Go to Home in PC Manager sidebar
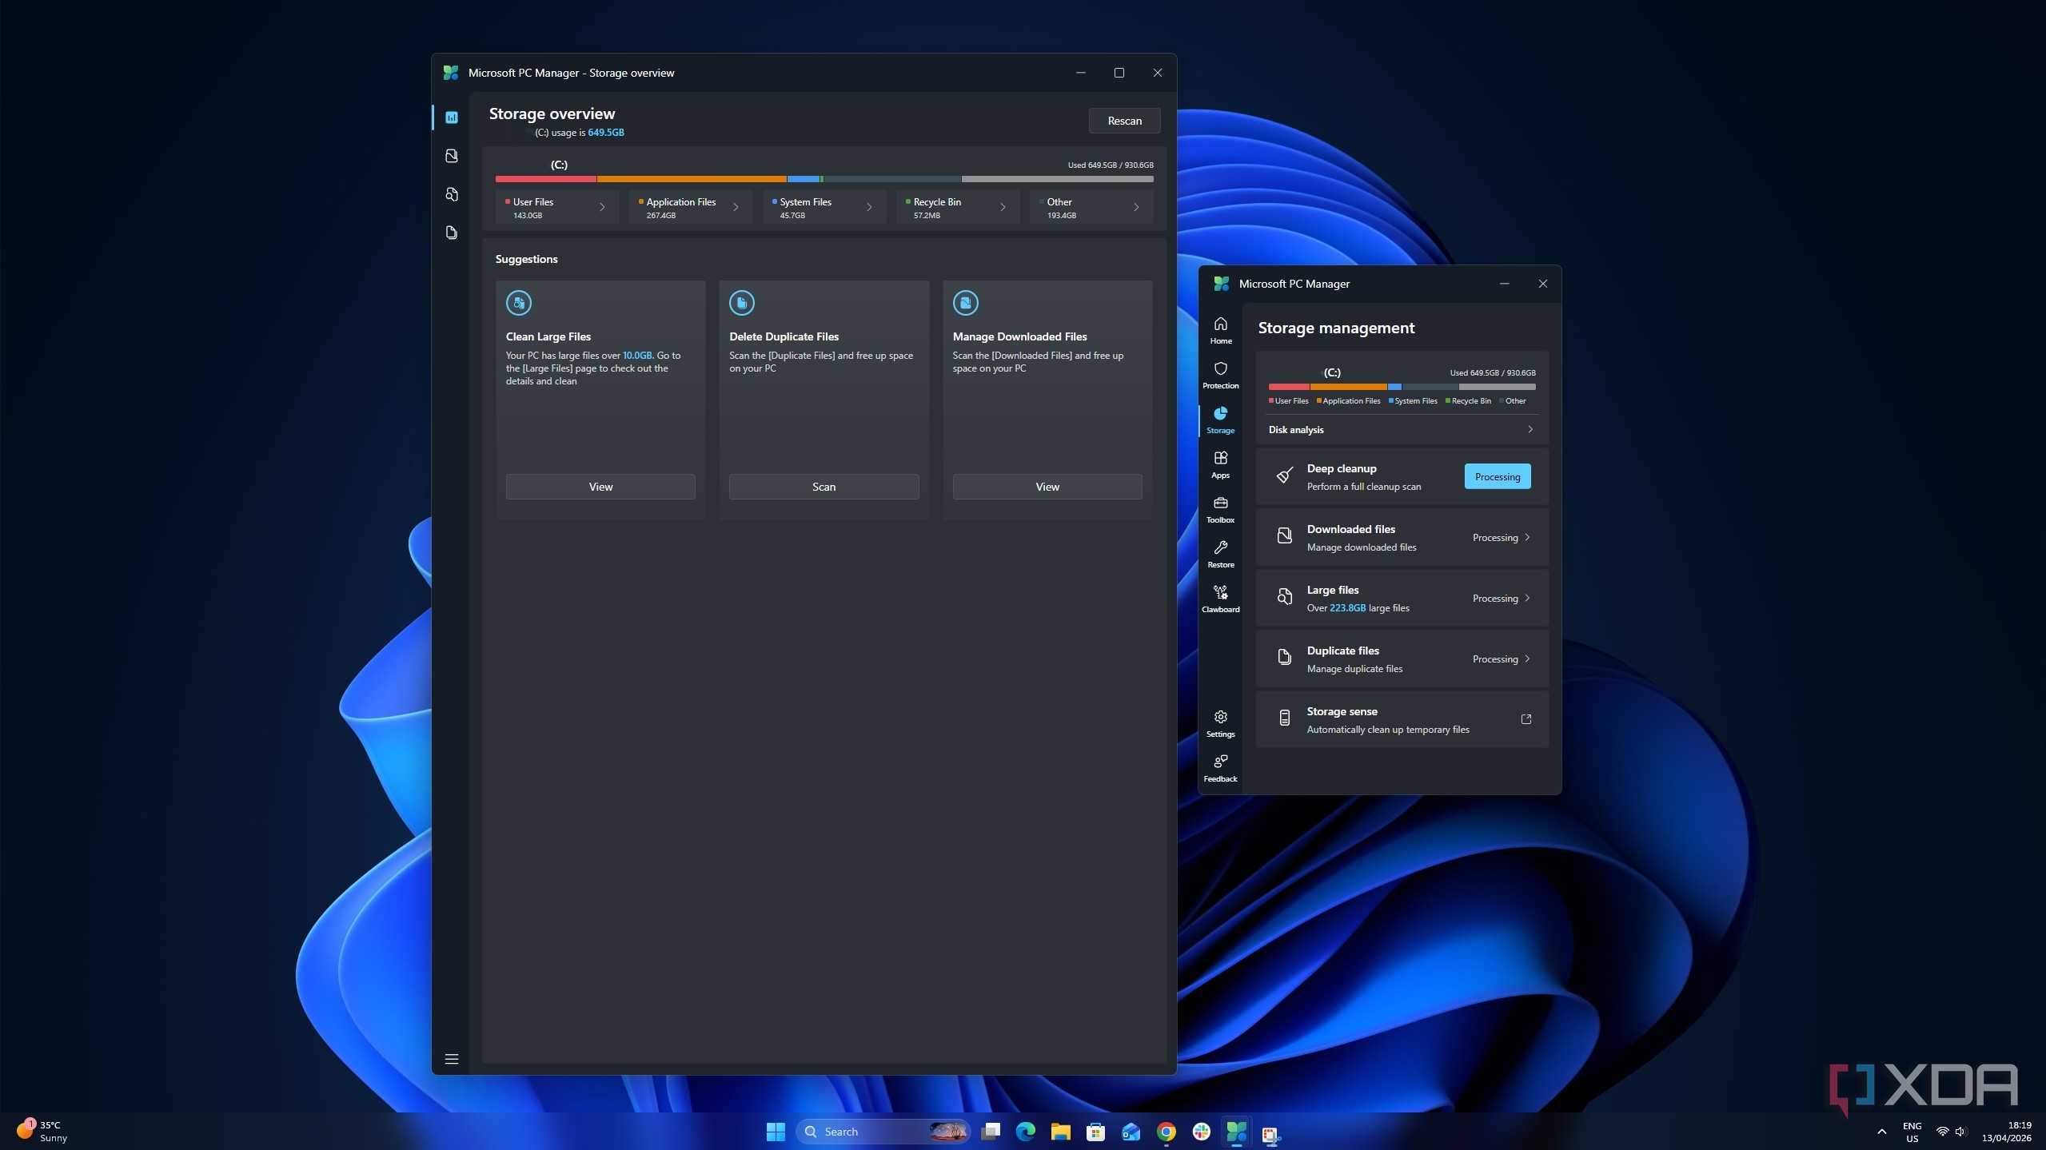This screenshot has height=1150, width=2046. click(1221, 330)
